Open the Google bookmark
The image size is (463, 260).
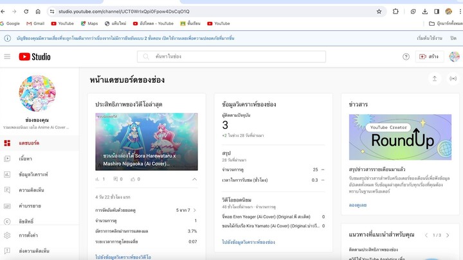tap(10, 23)
